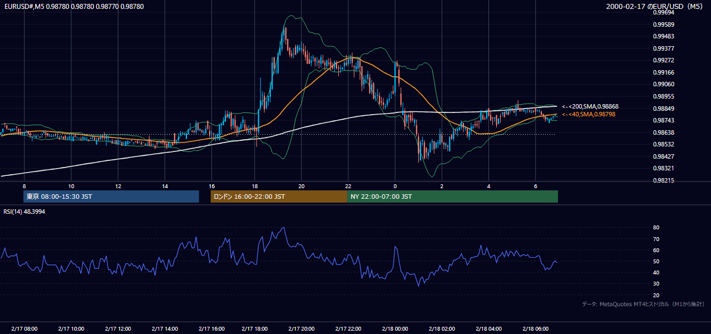Click hour 20 on the chart time axis
The height and width of the screenshot is (334, 711).
(301, 186)
